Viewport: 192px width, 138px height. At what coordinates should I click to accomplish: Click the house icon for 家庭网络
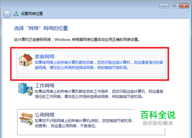26,60
